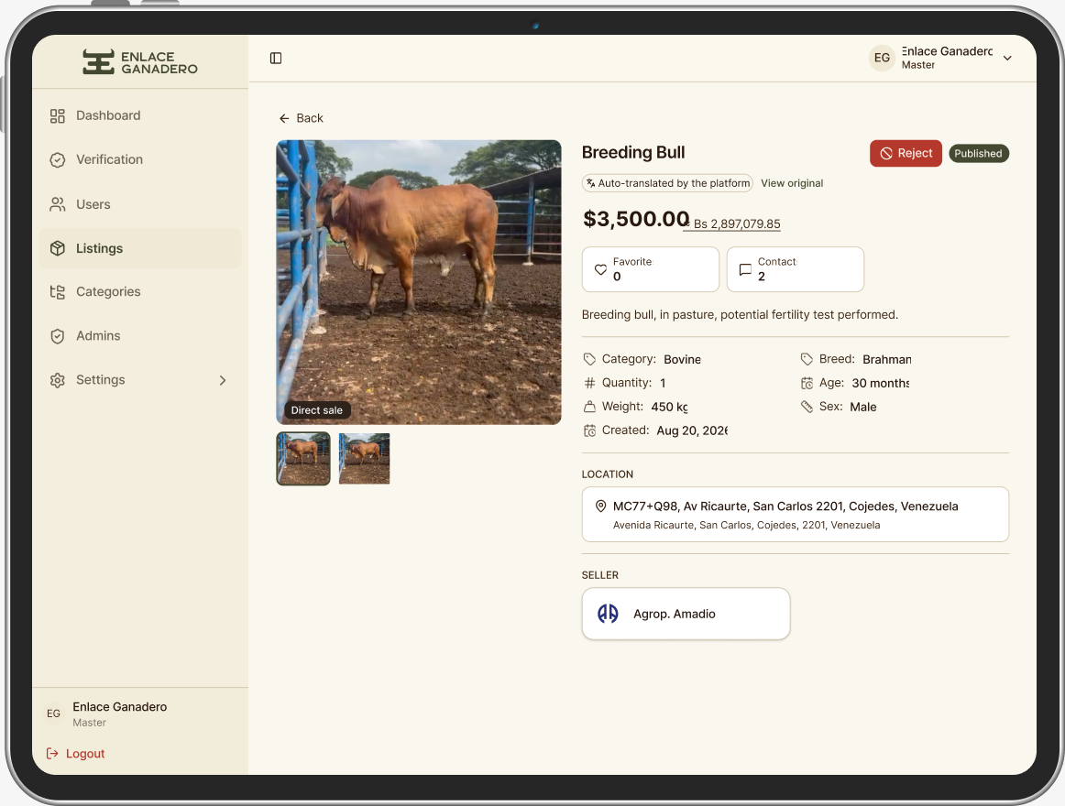Image resolution: width=1065 pixels, height=806 pixels.
Task: Click the Brahman breed value
Action: [x=886, y=359]
